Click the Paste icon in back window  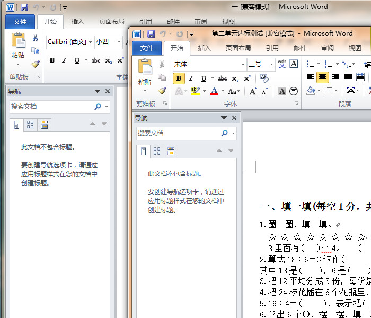18,40
